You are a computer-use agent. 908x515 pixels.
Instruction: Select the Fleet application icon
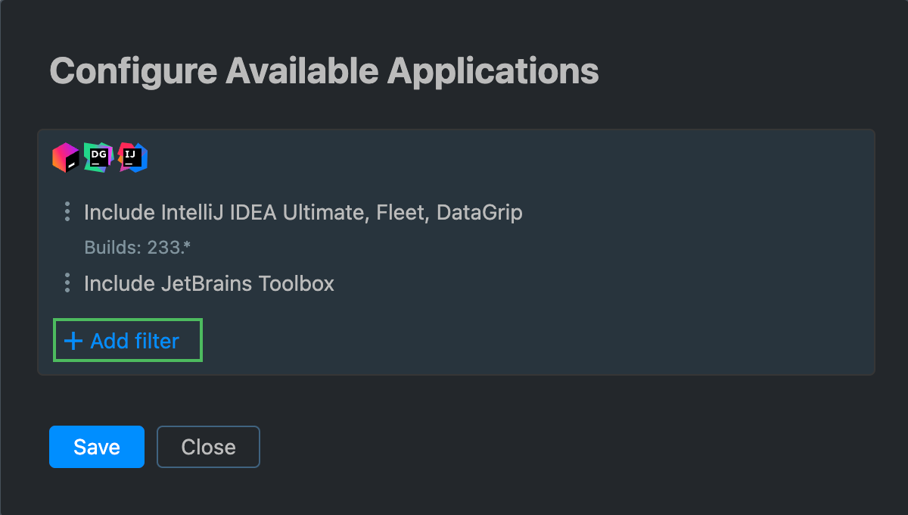pyautogui.click(x=64, y=156)
